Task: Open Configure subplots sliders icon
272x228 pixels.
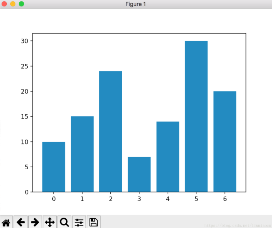Action: [79, 223]
